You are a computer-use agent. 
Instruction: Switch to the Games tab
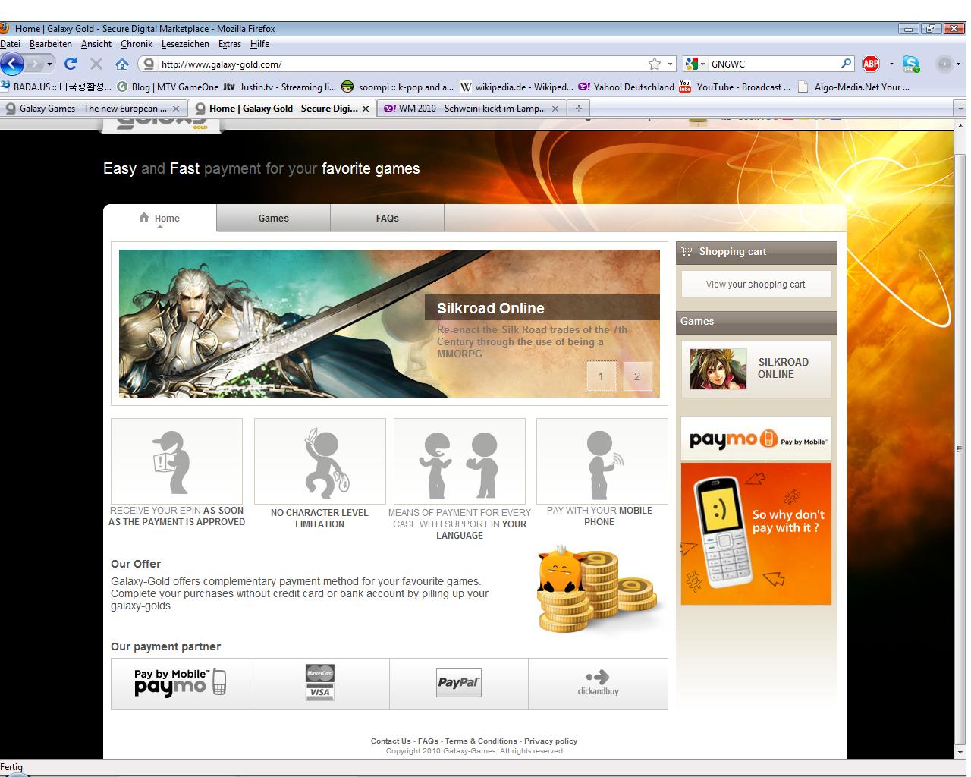[273, 219]
